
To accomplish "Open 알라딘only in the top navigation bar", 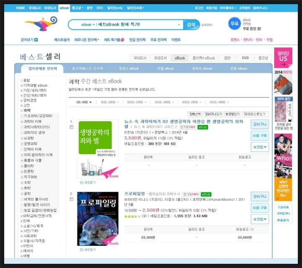I will 115,8.
